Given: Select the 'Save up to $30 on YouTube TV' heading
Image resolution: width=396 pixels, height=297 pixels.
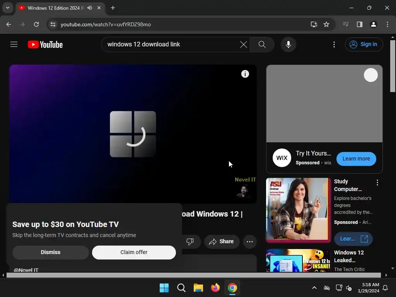Looking at the screenshot, I should pos(65,224).
